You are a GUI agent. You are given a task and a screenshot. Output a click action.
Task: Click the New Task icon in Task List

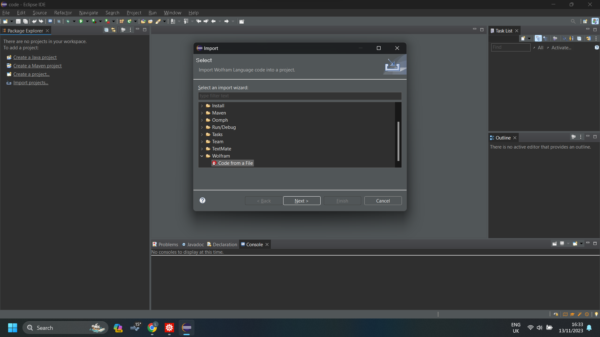point(523,38)
